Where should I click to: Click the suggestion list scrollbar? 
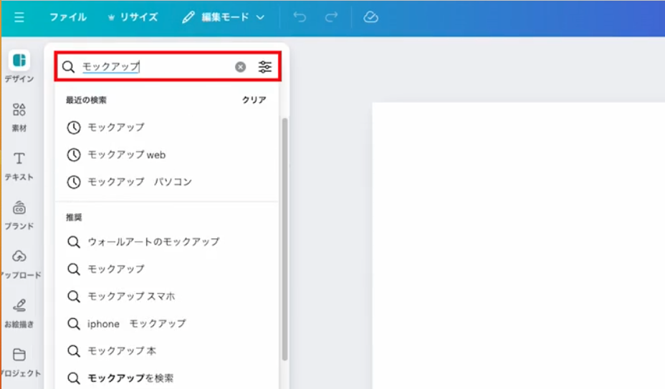284,239
